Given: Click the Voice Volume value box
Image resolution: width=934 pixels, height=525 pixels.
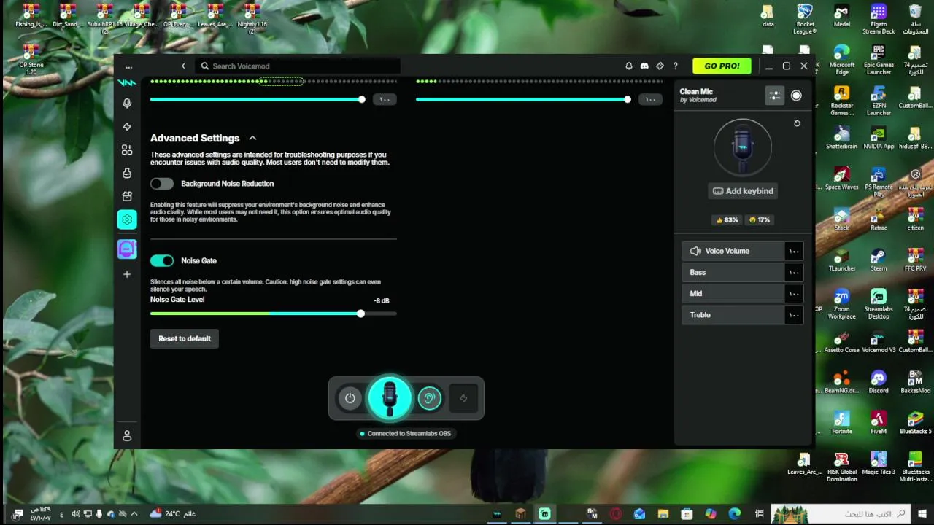Looking at the screenshot, I should coord(794,251).
